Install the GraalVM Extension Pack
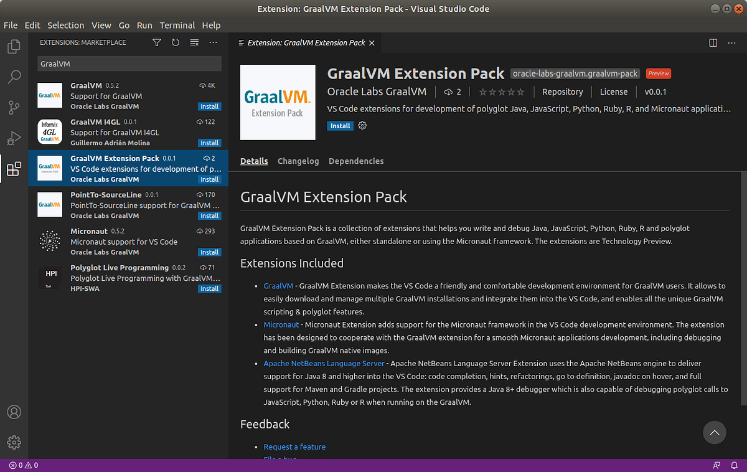The width and height of the screenshot is (747, 472). click(x=340, y=125)
